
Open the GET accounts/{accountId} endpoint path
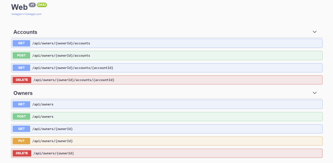click(75, 68)
